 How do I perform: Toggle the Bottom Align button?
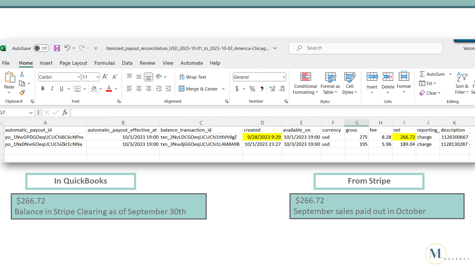[148, 77]
